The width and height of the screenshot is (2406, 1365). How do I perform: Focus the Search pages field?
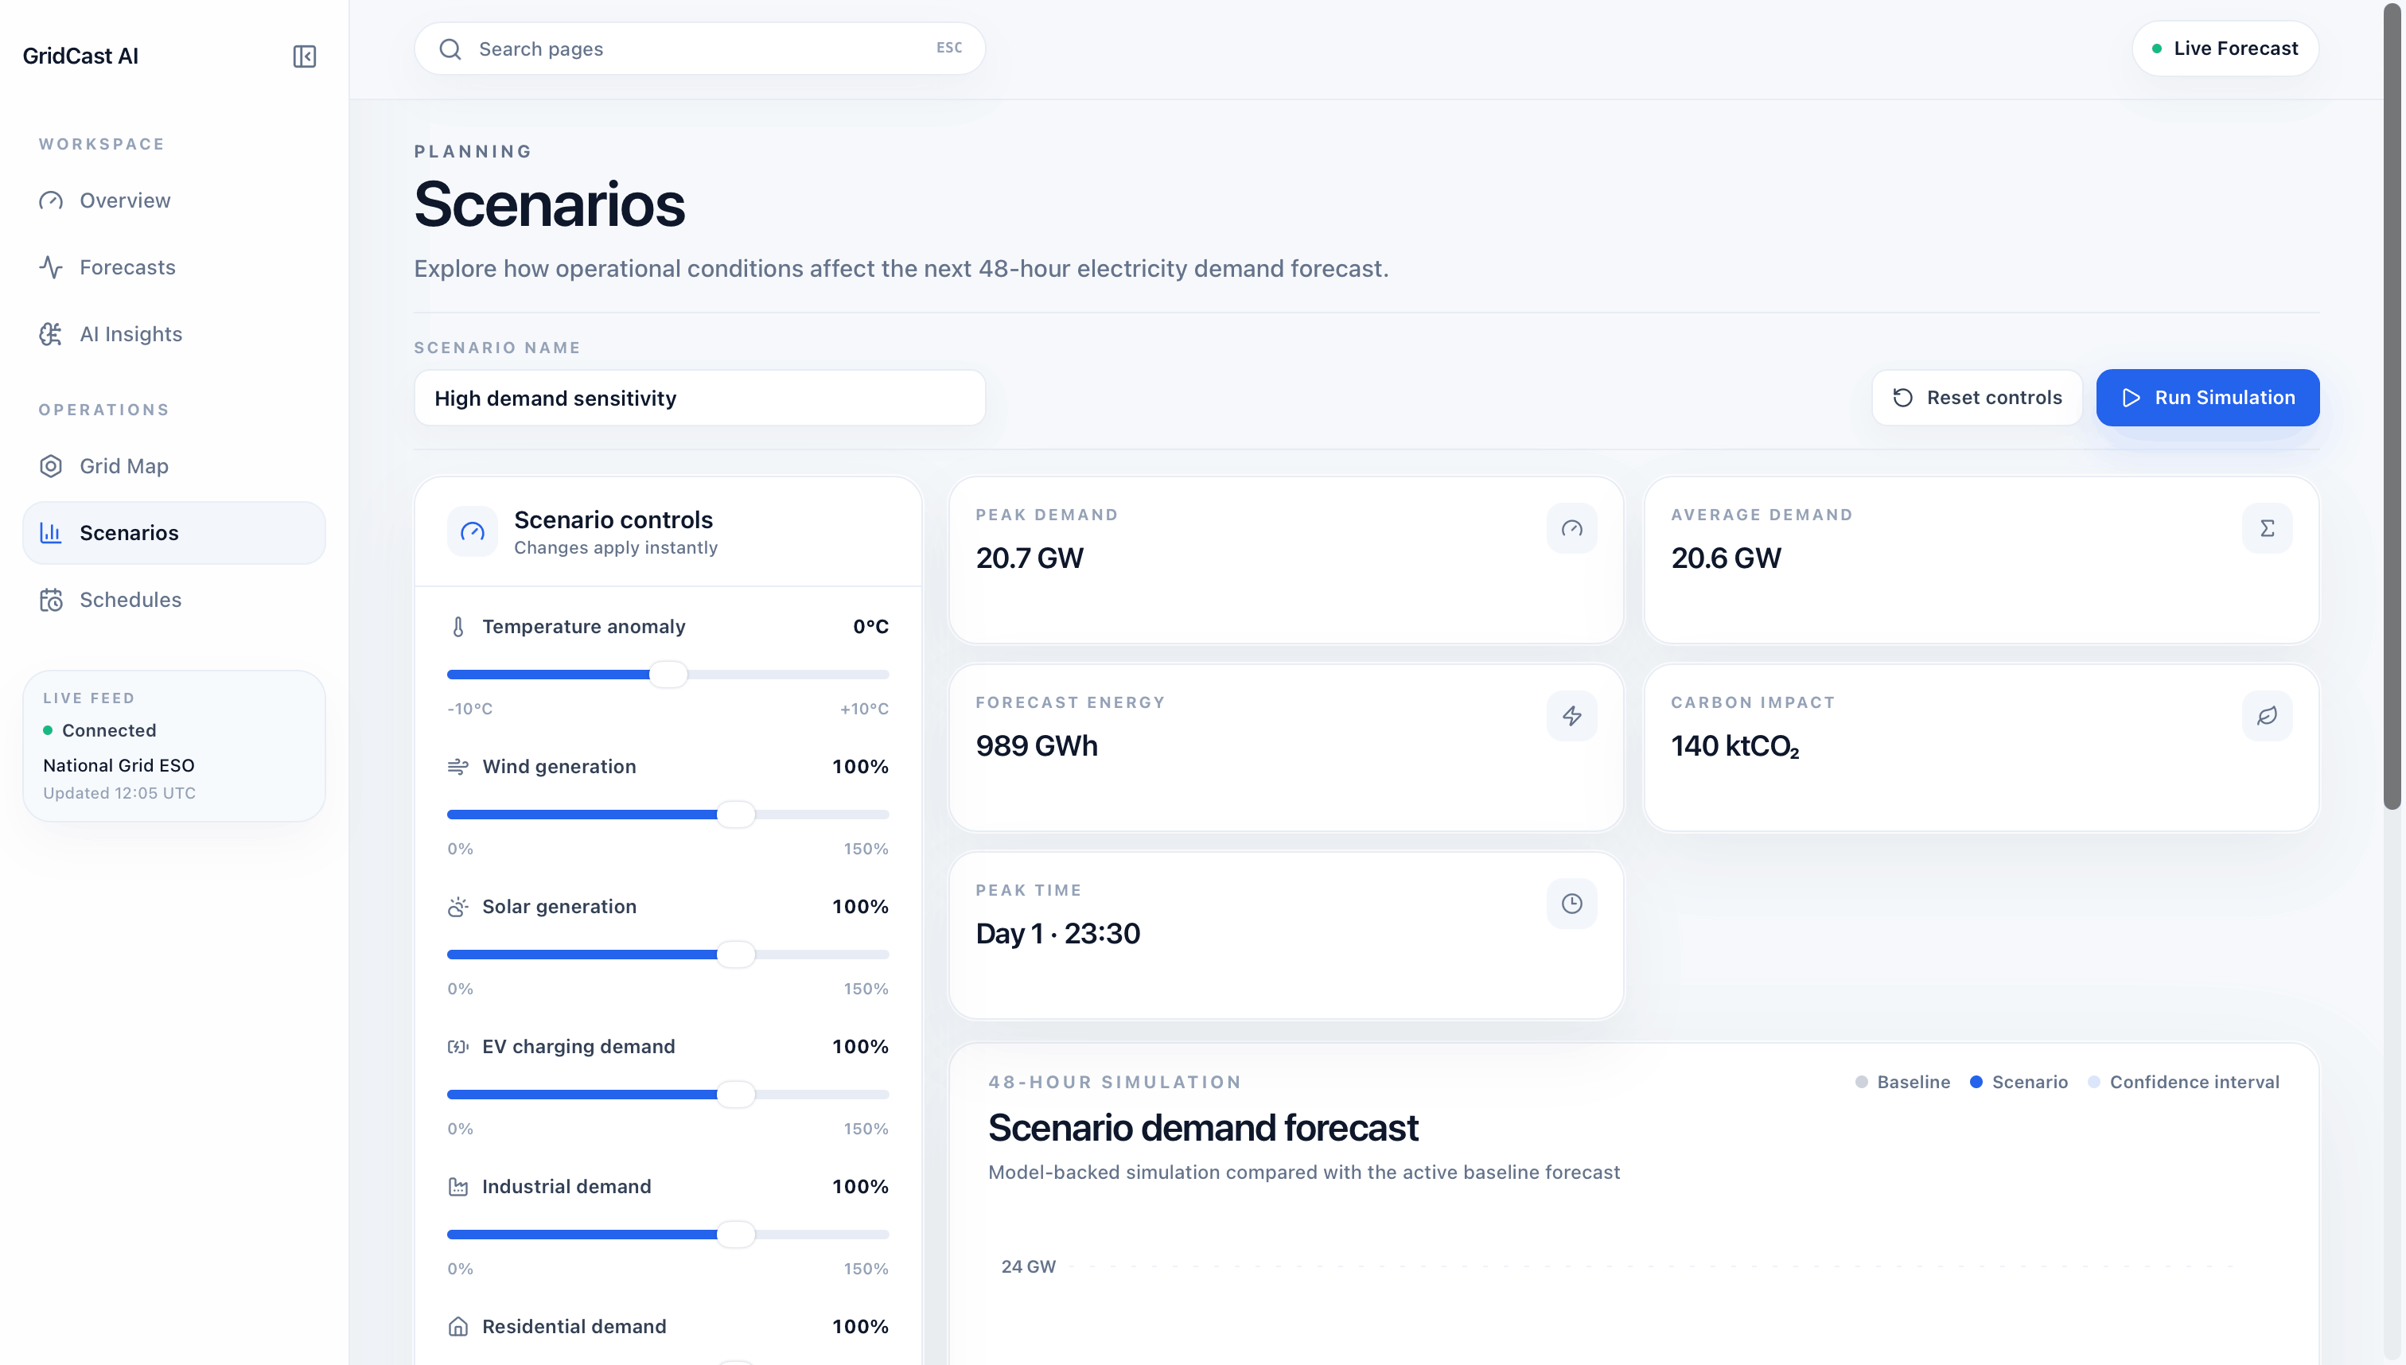coord(699,49)
